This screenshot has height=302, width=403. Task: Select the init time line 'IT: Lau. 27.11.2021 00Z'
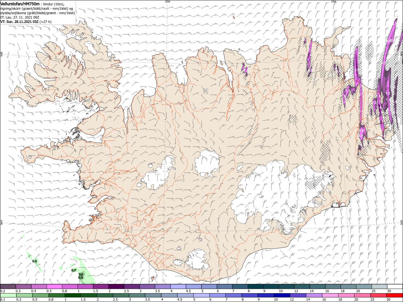tap(20, 17)
